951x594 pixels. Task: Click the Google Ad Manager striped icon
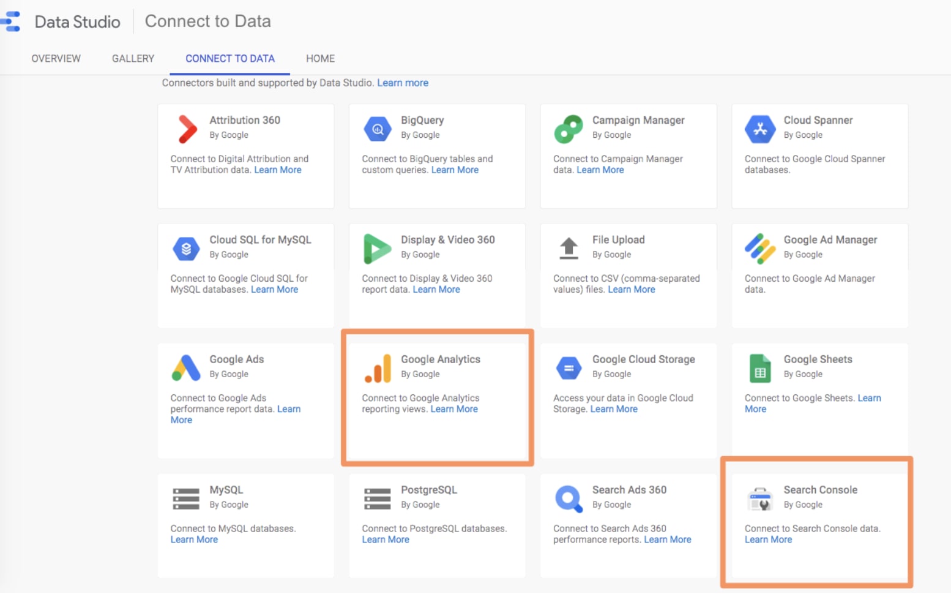point(760,248)
